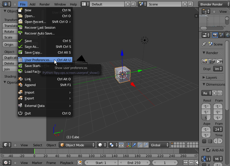Enable the Anti-Aliasing checkbox
Screen dimensions: 230x166
point(208,150)
